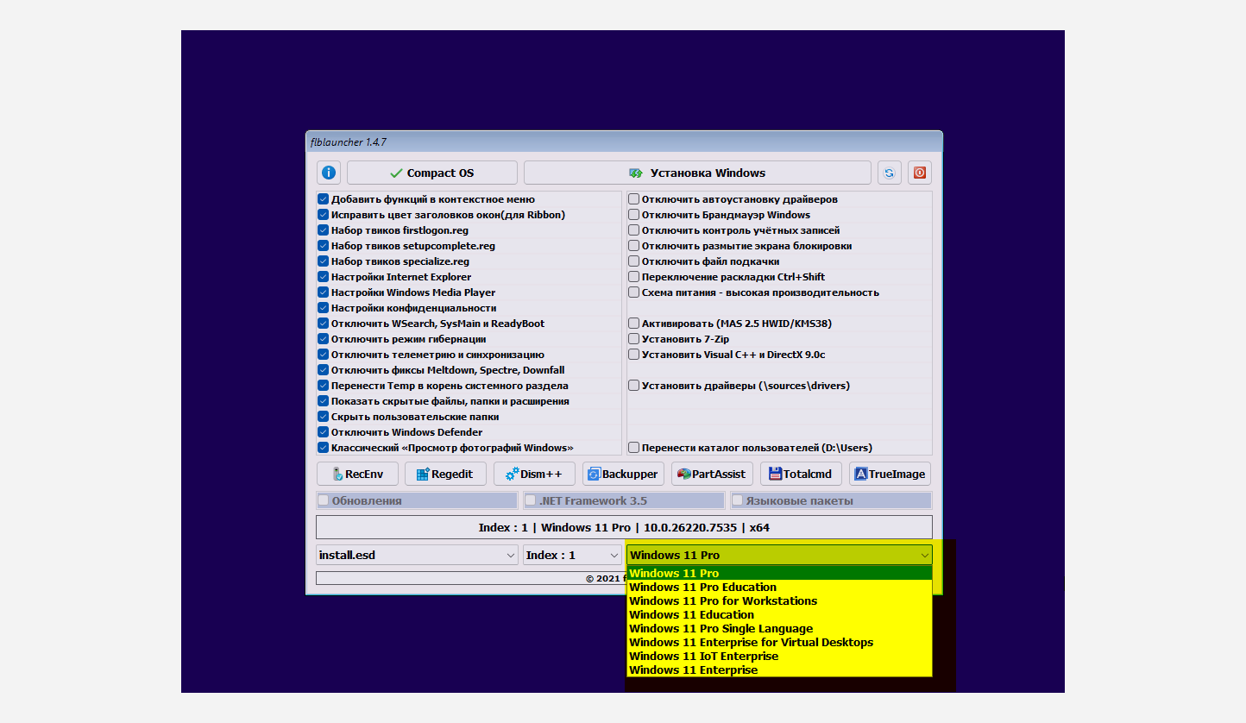Choose the last entry, Windows 11 Enterprise
Screen dimensions: 1246x723
pos(779,670)
